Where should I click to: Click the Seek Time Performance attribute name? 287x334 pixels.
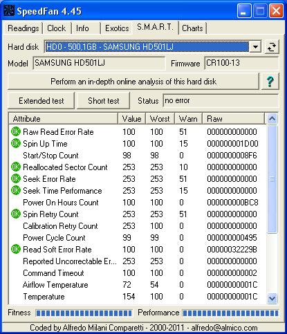tap(62, 191)
